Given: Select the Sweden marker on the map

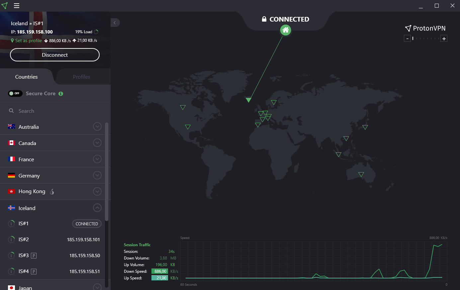Looking at the screenshot, I should tap(274, 103).
